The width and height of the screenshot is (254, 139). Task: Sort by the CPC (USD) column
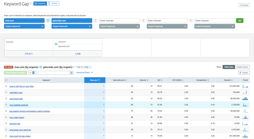178,80
